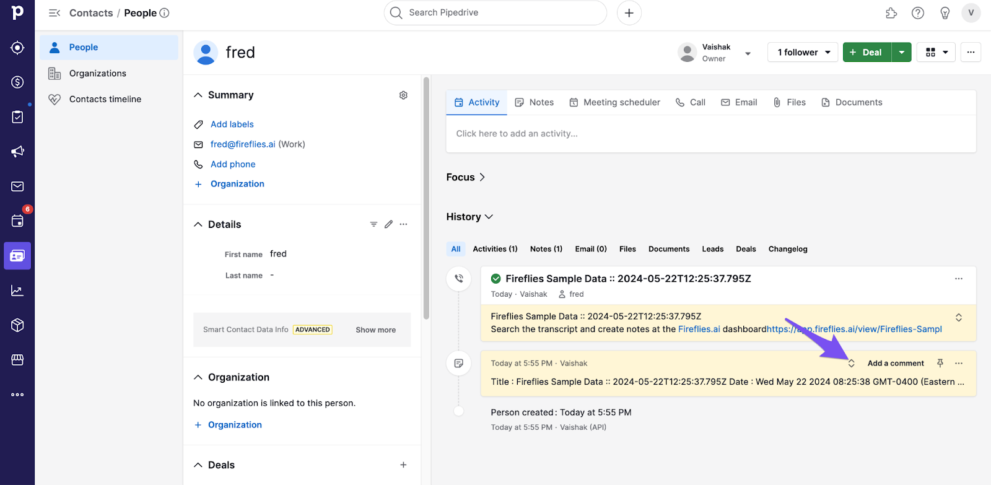Viewport: 991px width, 485px height.
Task: Open the 1 follower dropdown
Action: [x=803, y=53]
